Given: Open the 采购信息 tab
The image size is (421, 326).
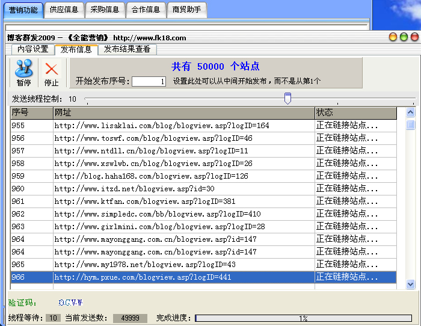Looking at the screenshot, I should pyautogui.click(x=105, y=10).
